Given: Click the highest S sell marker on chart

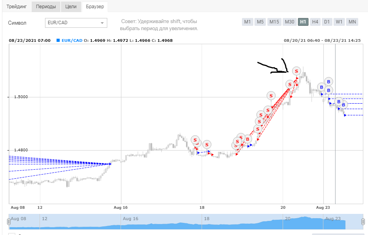Looking at the screenshot, I should pos(297,71).
